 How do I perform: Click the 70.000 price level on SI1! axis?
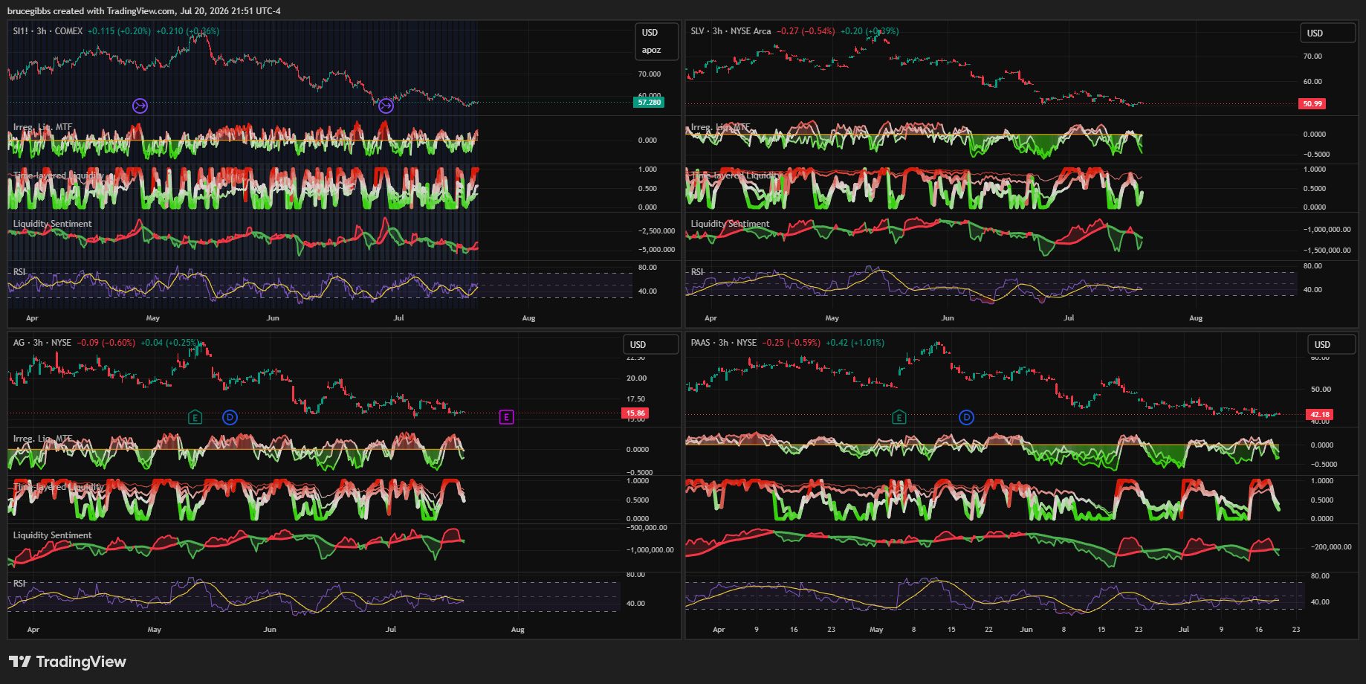[x=650, y=74]
